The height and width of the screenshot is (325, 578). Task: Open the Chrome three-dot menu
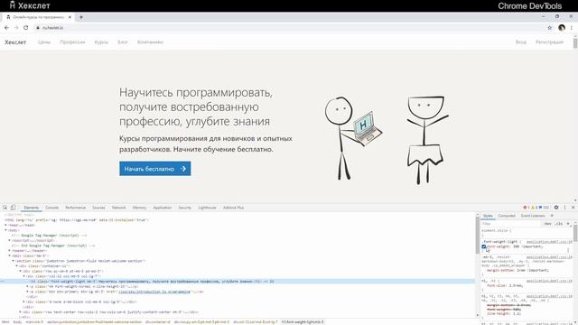(572, 28)
